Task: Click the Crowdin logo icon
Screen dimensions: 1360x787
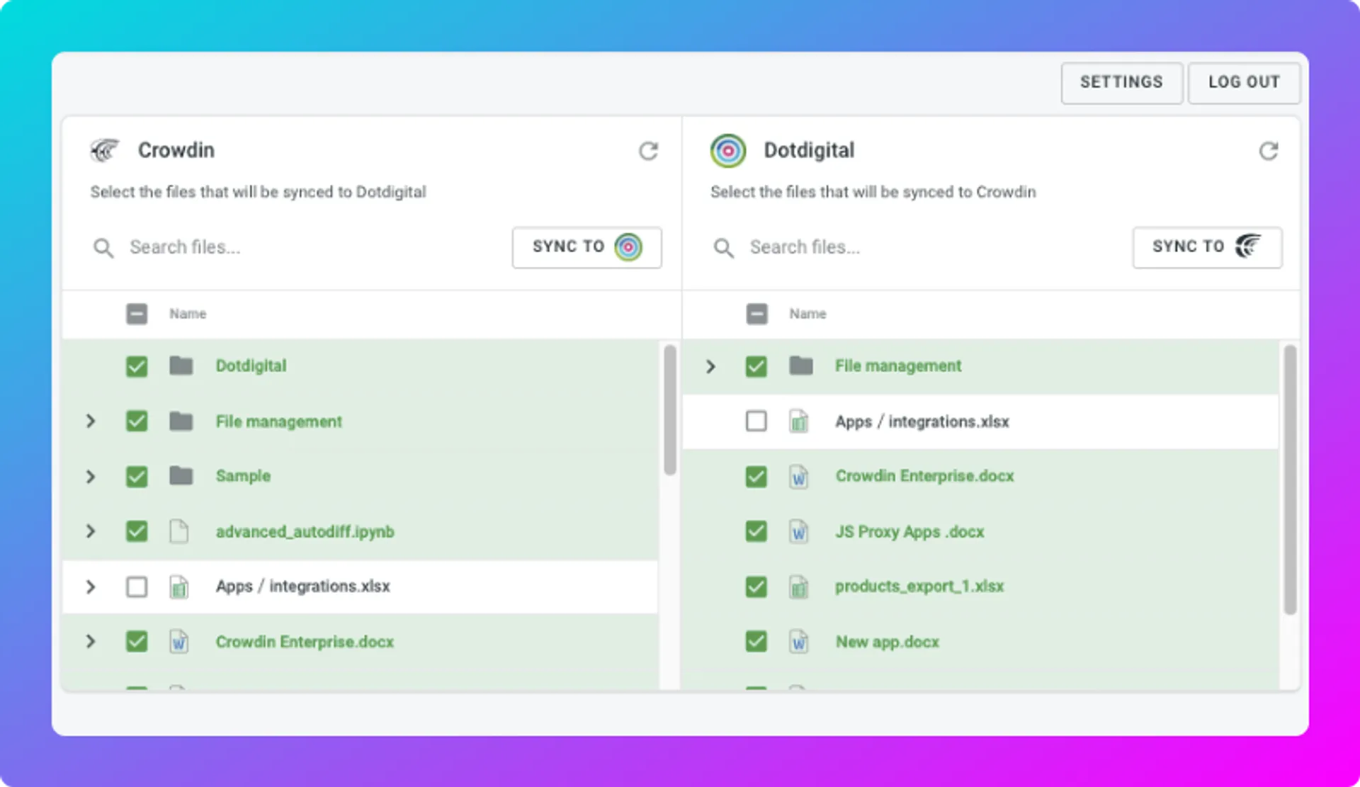Action: coord(105,150)
